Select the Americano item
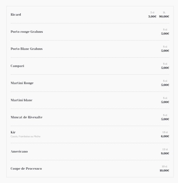Viewport: 178px width, 183px height. click(19, 152)
